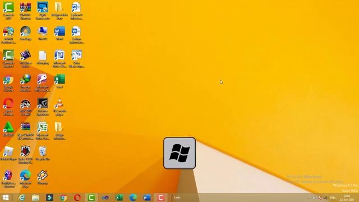Viewport: 359px width, 202px height.
Task: Open the Links toolbar on the taskbar
Action: coord(177,198)
